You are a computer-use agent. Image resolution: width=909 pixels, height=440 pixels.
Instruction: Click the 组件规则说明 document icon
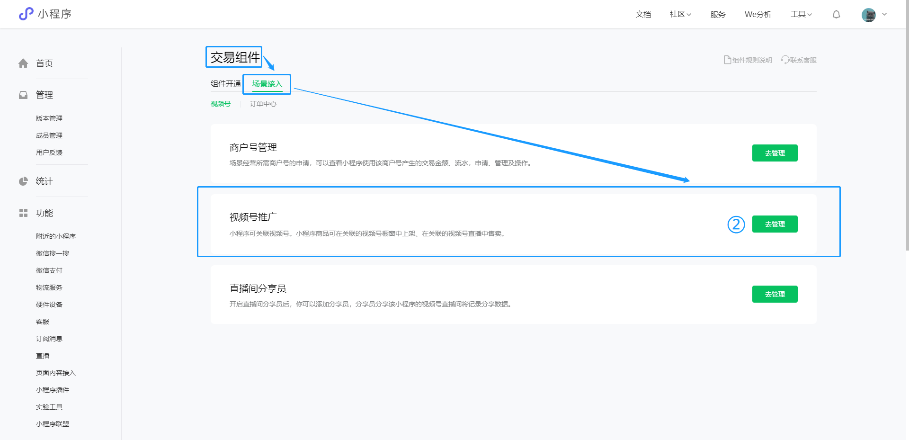728,60
